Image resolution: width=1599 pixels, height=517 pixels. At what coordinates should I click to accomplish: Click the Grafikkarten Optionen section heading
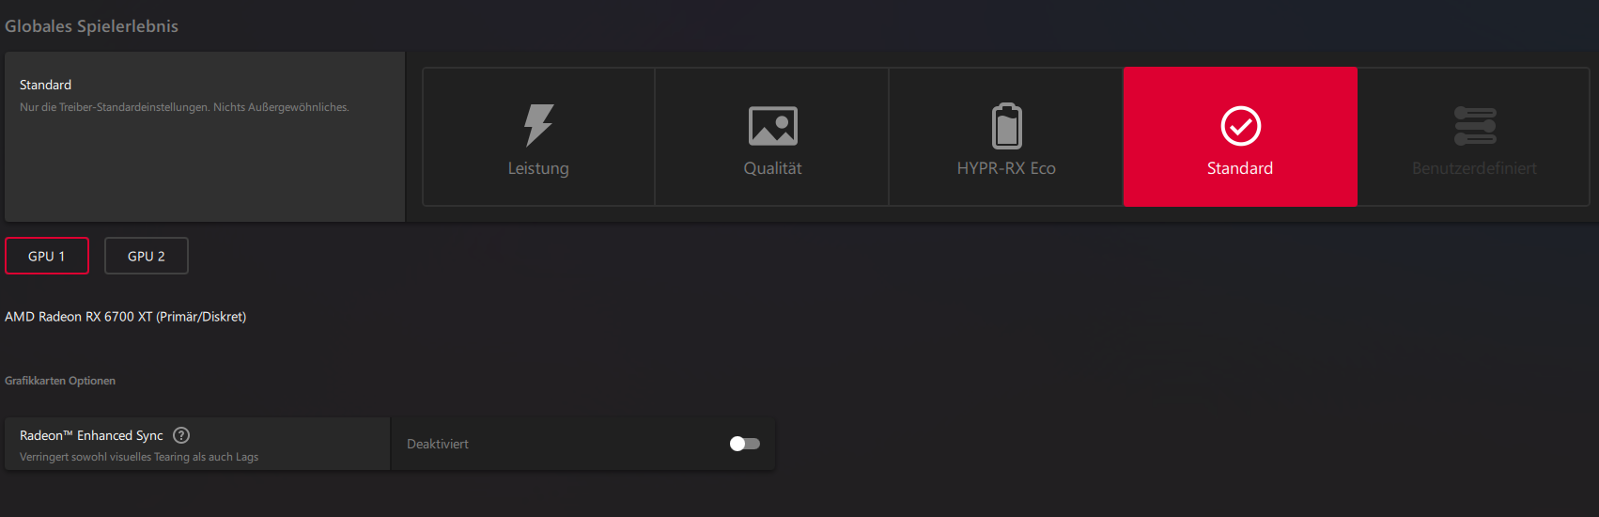(60, 381)
